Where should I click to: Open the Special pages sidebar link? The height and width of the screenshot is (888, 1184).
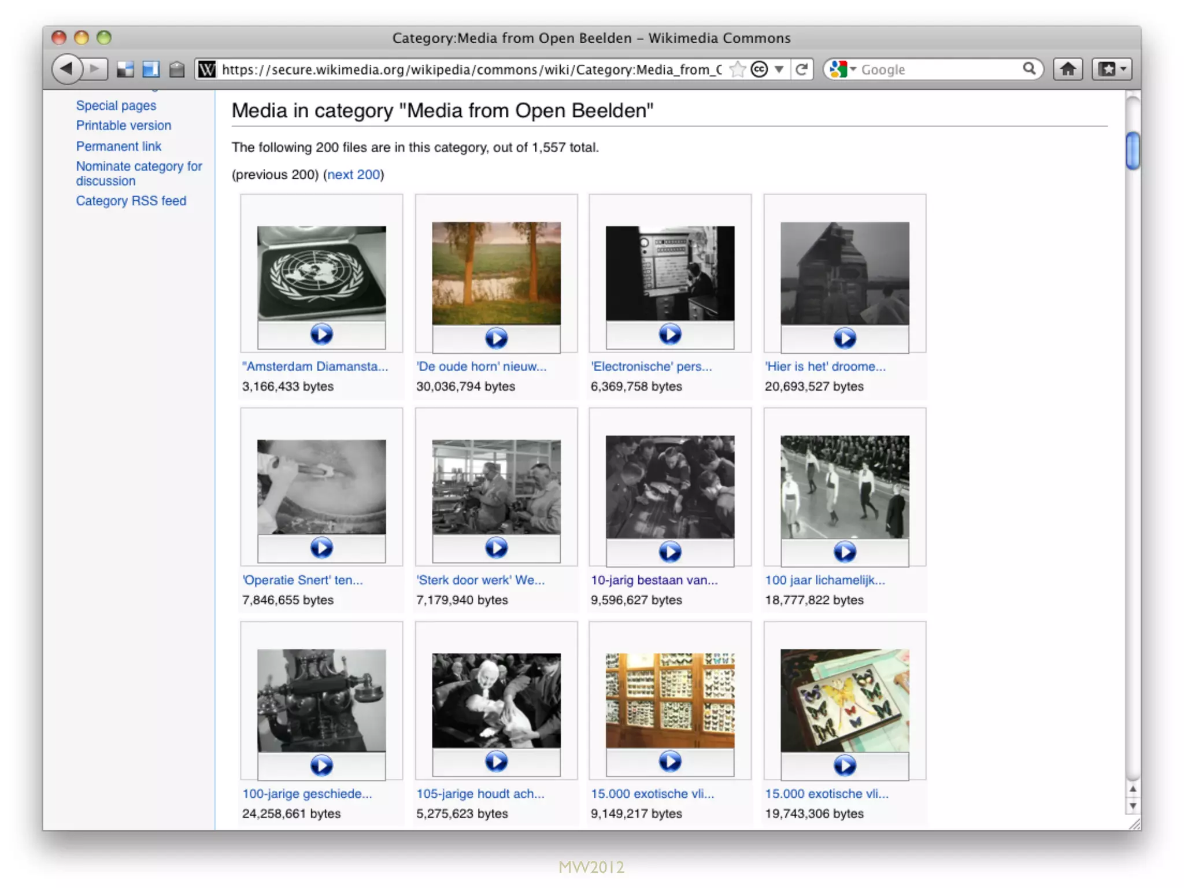coord(116,106)
